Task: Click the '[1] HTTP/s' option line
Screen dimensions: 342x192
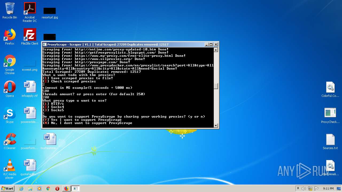Action: coord(53,104)
